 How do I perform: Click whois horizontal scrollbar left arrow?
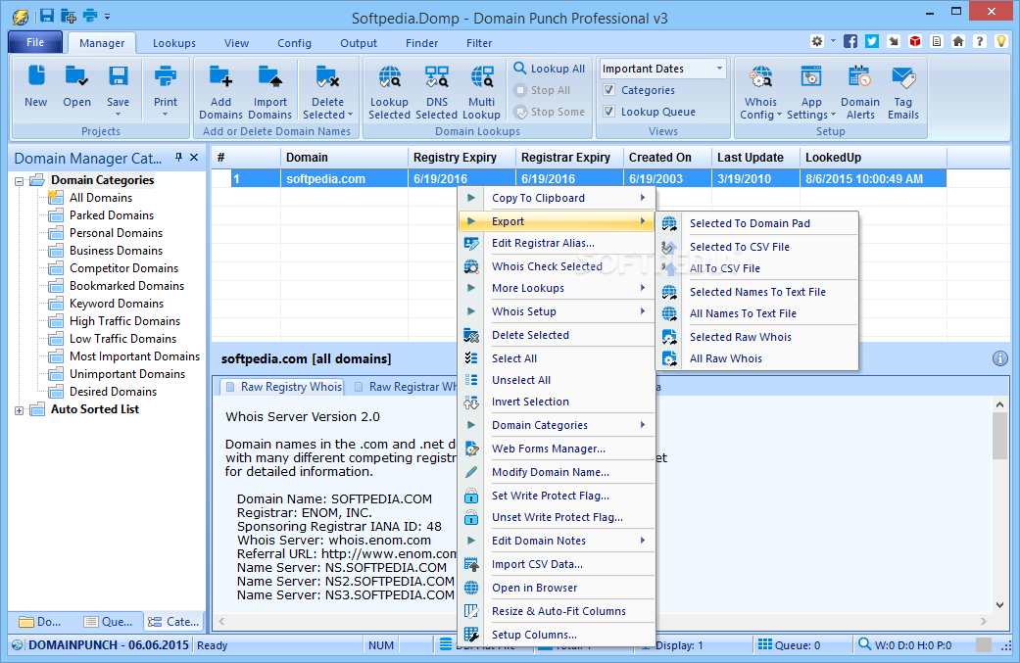tap(221, 622)
